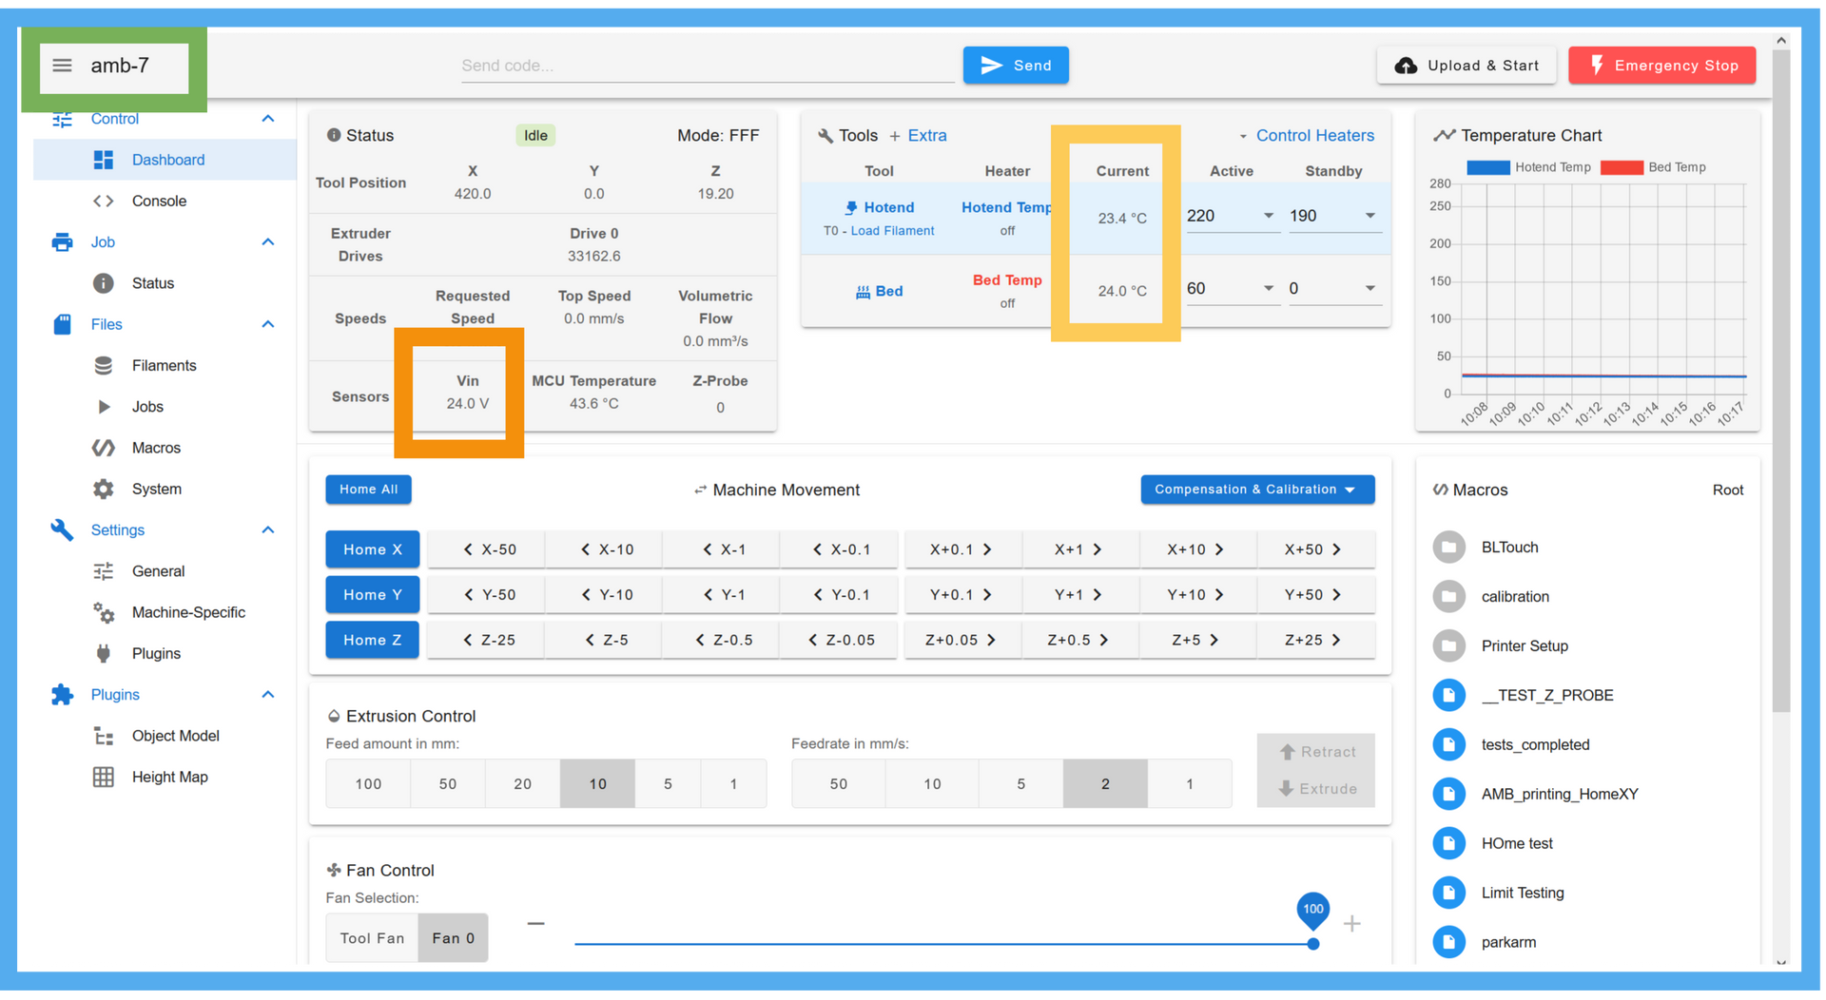The height and width of the screenshot is (1000, 1826).
Task: Open the hamburger menu next to amb-7
Action: pyautogui.click(x=62, y=66)
